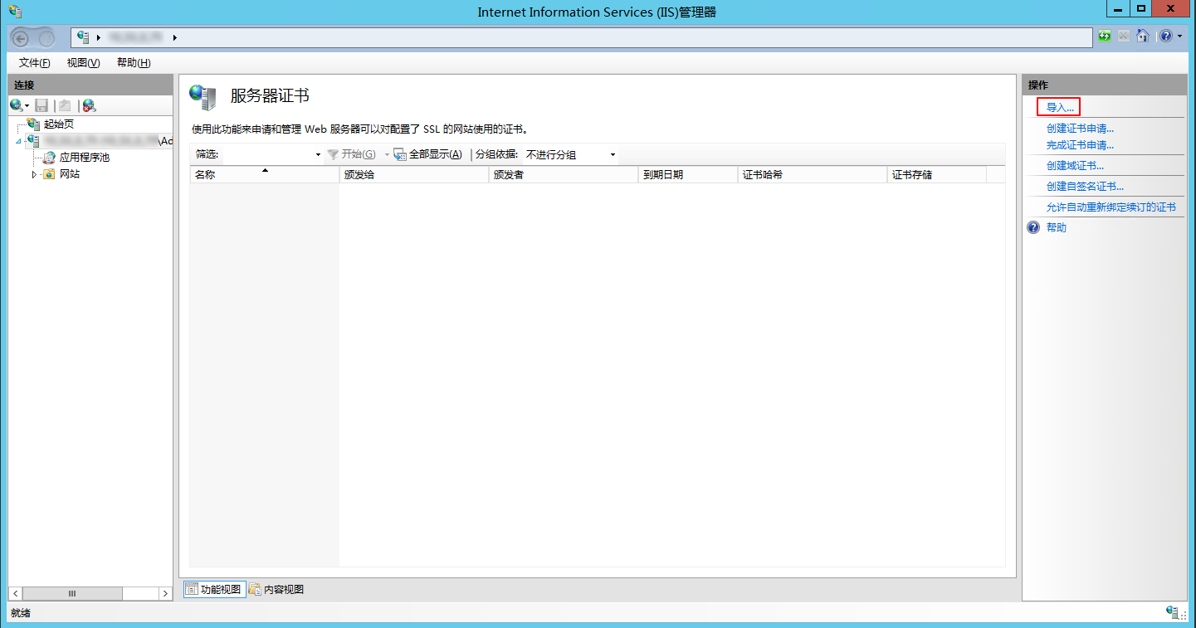Click the 导入... import certificate link
1196x628 pixels.
click(1060, 108)
